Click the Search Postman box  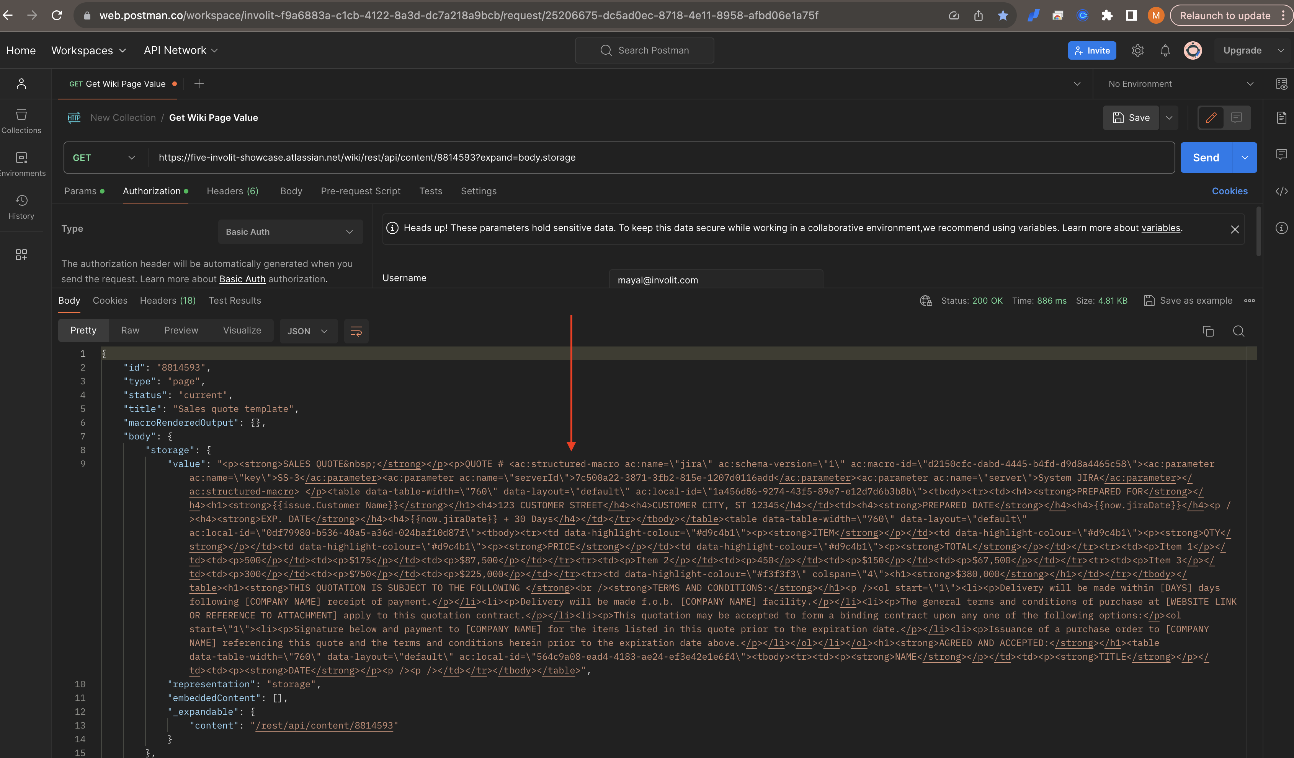(x=644, y=50)
